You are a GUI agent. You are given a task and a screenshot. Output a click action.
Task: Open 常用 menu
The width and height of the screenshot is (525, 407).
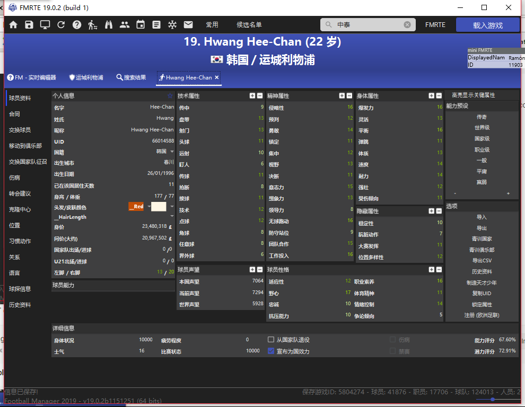(212, 25)
